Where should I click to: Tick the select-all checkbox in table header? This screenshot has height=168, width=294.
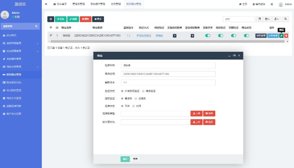[x=50, y=28]
